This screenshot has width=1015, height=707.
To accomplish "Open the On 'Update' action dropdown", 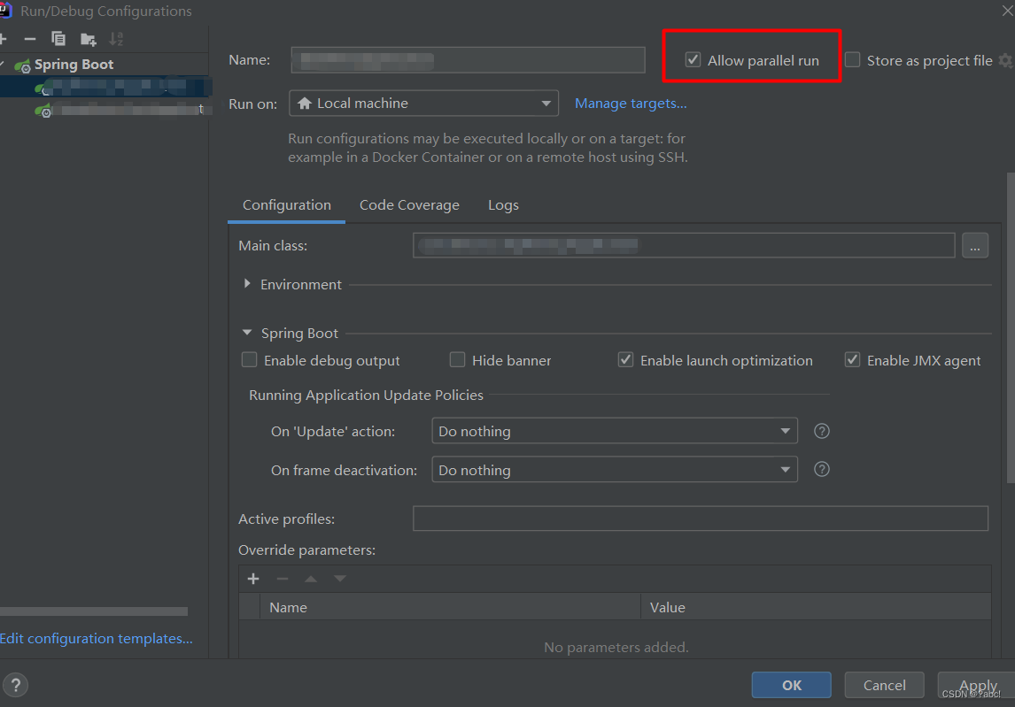I will 615,432.
